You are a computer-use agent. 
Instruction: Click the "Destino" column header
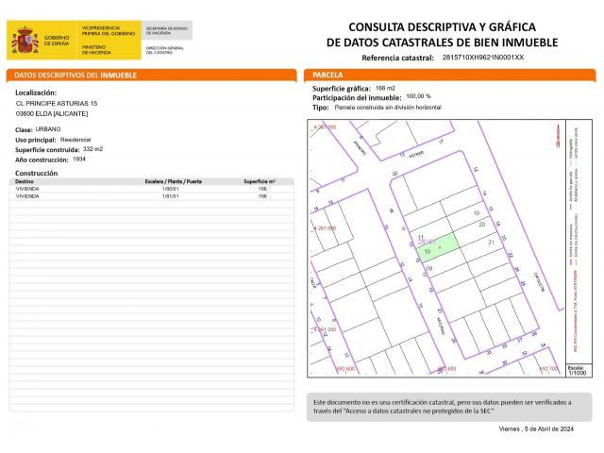pyautogui.click(x=25, y=181)
